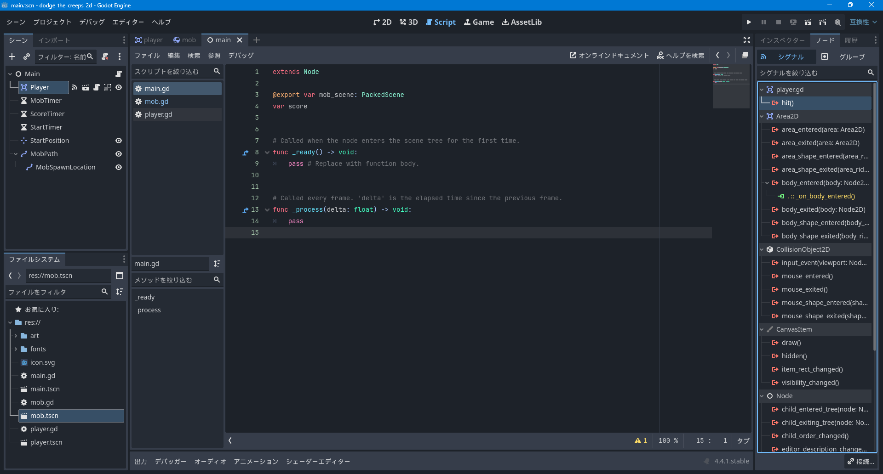Image resolution: width=883 pixels, height=474 pixels.
Task: Toggle scripts panel visibility arrow
Action: click(230, 440)
